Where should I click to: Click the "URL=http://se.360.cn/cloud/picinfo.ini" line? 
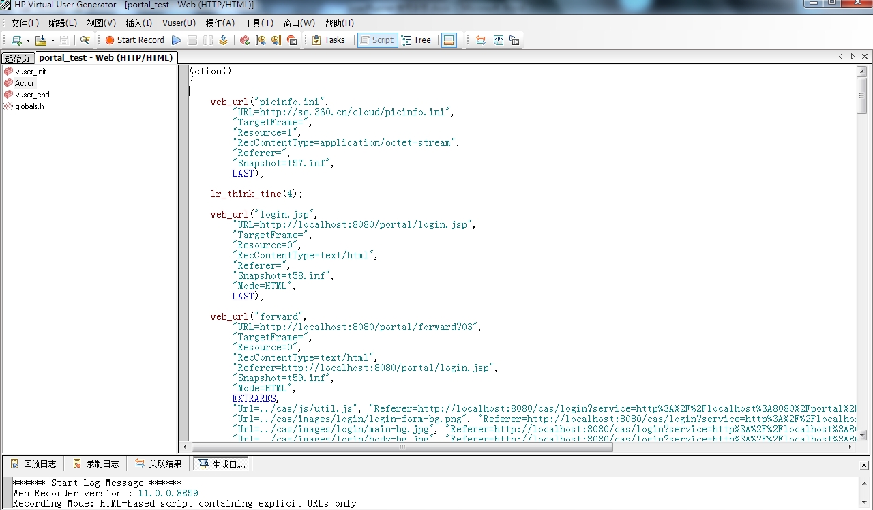[x=343, y=112]
